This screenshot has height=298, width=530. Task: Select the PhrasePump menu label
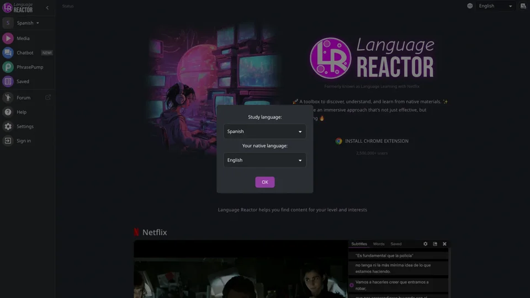(30, 67)
